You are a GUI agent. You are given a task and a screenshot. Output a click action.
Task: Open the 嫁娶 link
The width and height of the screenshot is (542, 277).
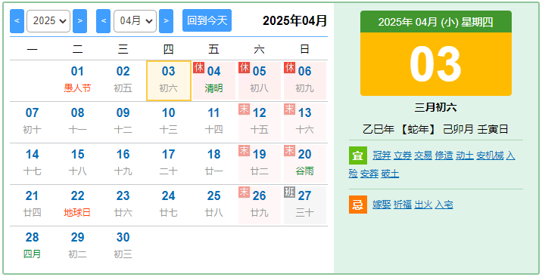point(382,205)
